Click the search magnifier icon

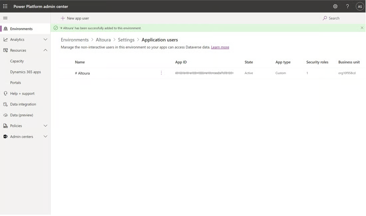click(x=325, y=18)
